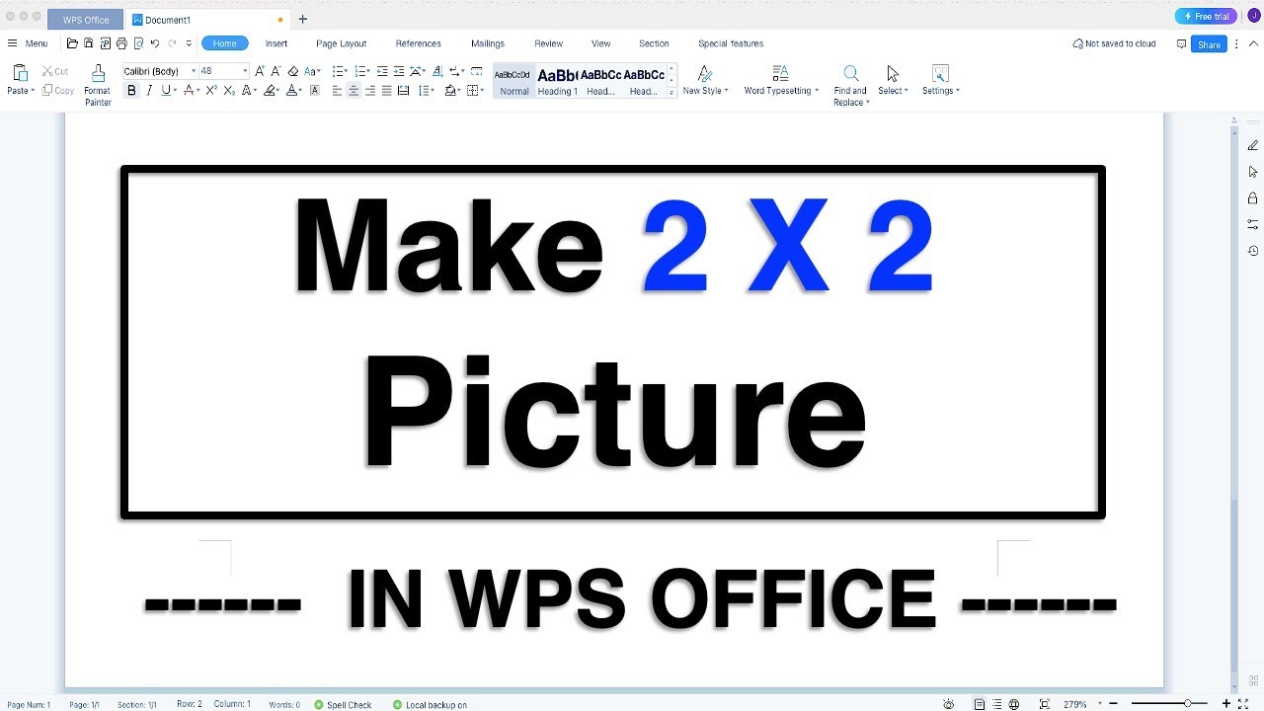Click the Distributed alignment icon
1264x711 pixels.
(x=403, y=90)
